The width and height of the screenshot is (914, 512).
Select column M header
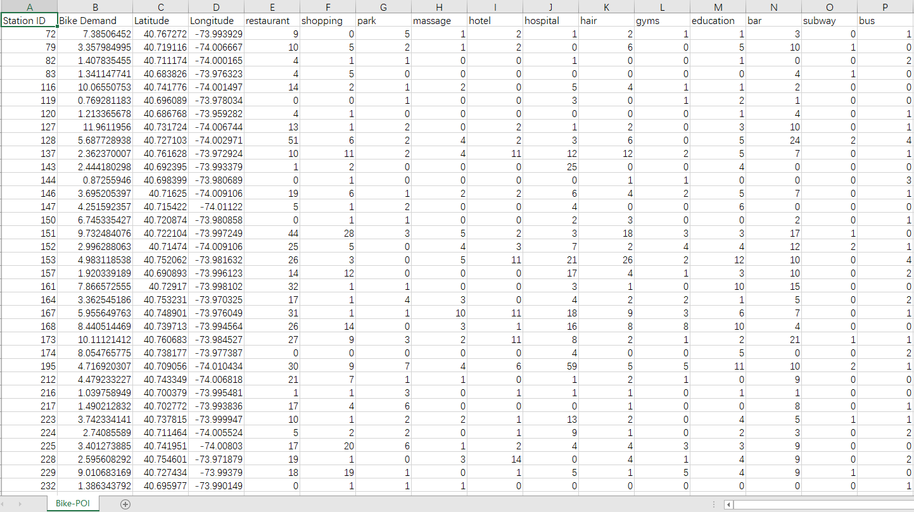718,7
